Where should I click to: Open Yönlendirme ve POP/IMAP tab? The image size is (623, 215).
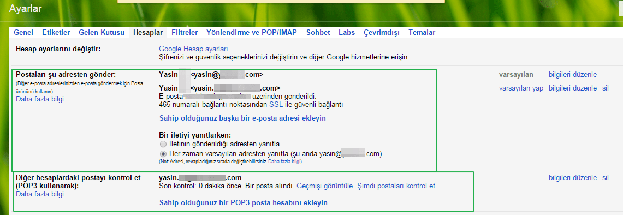click(252, 33)
